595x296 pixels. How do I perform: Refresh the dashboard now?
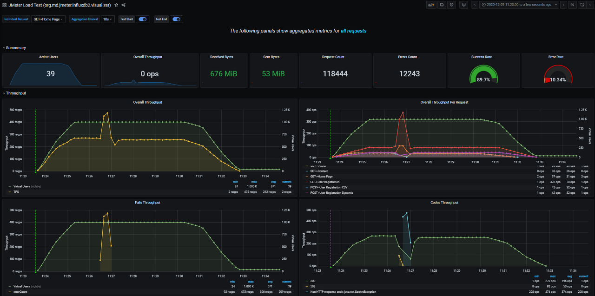tap(582, 5)
